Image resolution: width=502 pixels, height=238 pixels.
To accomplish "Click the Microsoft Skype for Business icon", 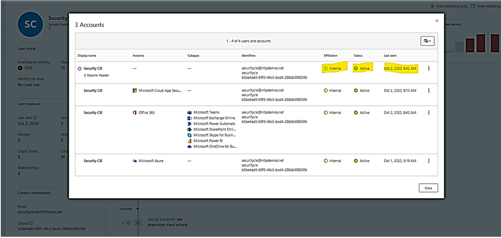I will tap(189, 135).
